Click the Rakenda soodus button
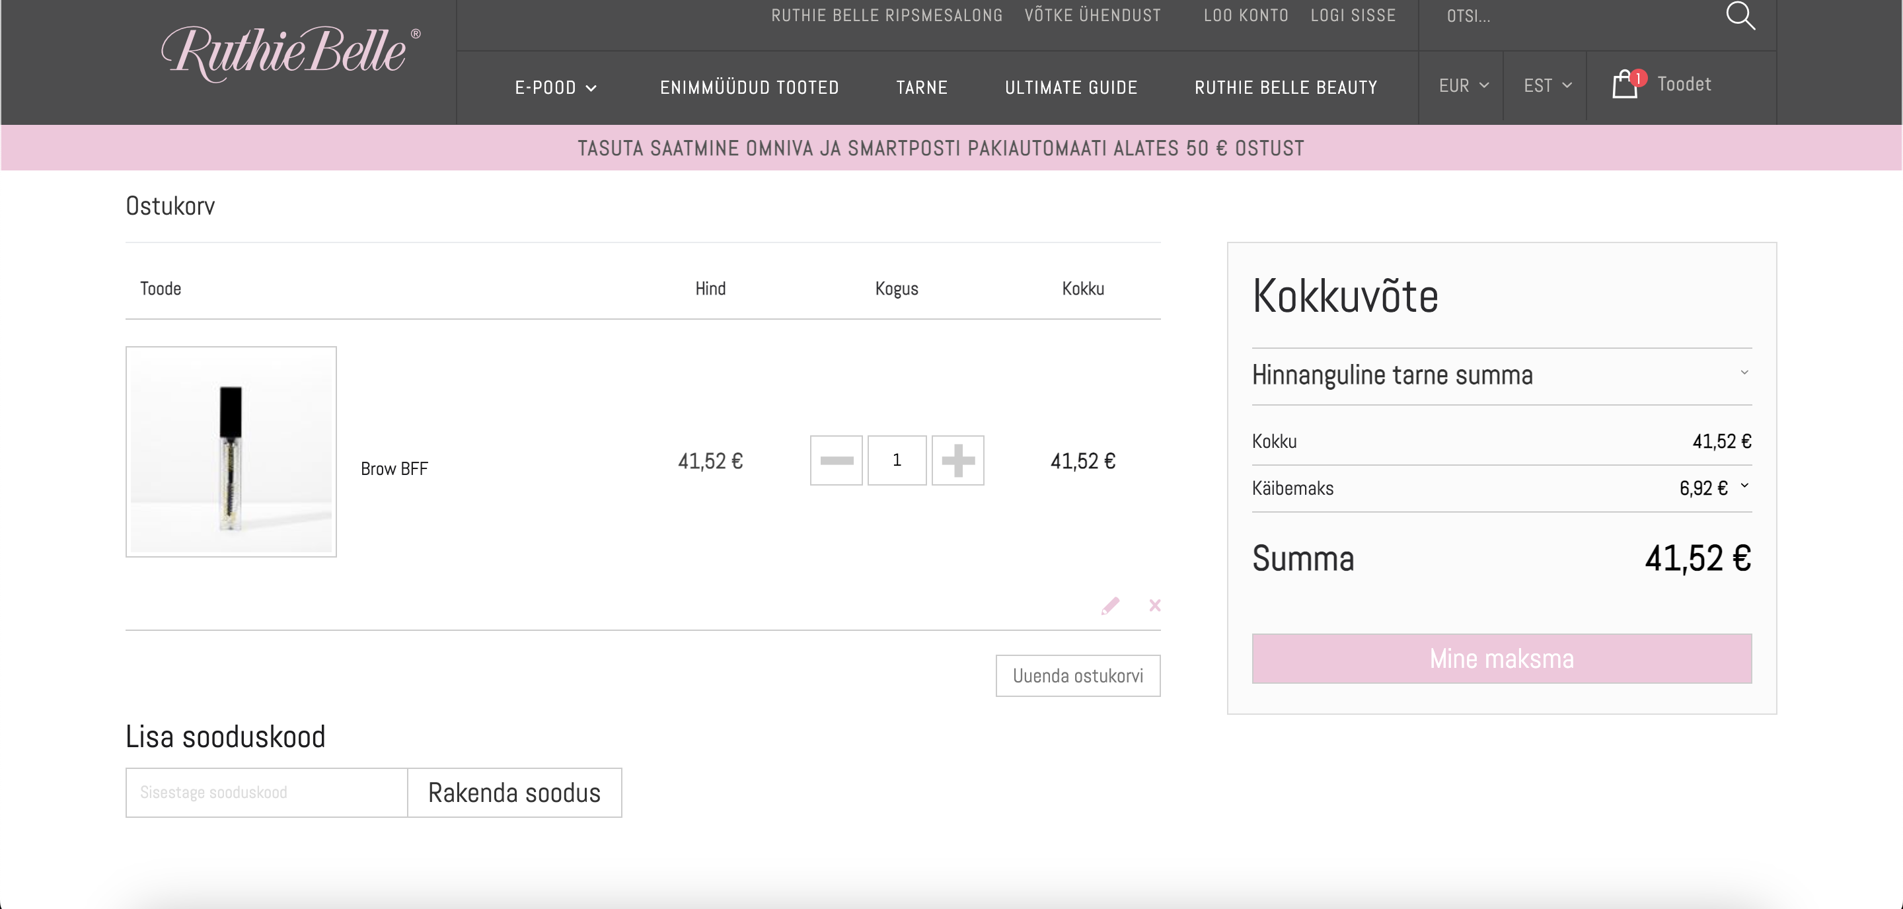Viewport: 1903px width, 909px height. pyautogui.click(x=514, y=792)
